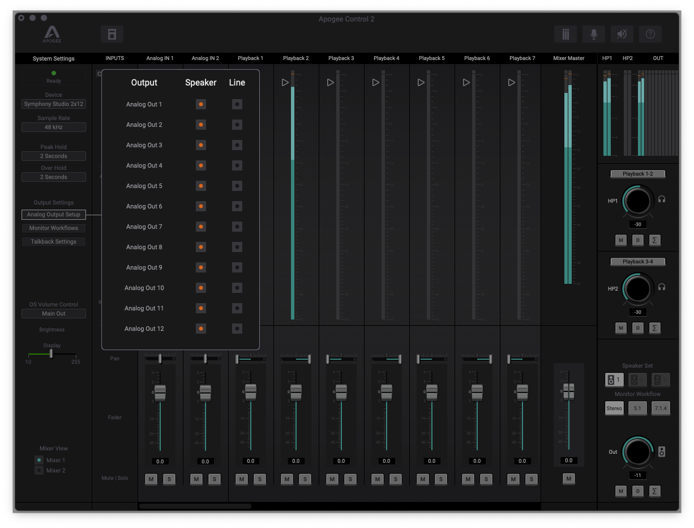The height and width of the screenshot is (528, 694).
Task: Open the help question mark icon
Action: click(650, 34)
